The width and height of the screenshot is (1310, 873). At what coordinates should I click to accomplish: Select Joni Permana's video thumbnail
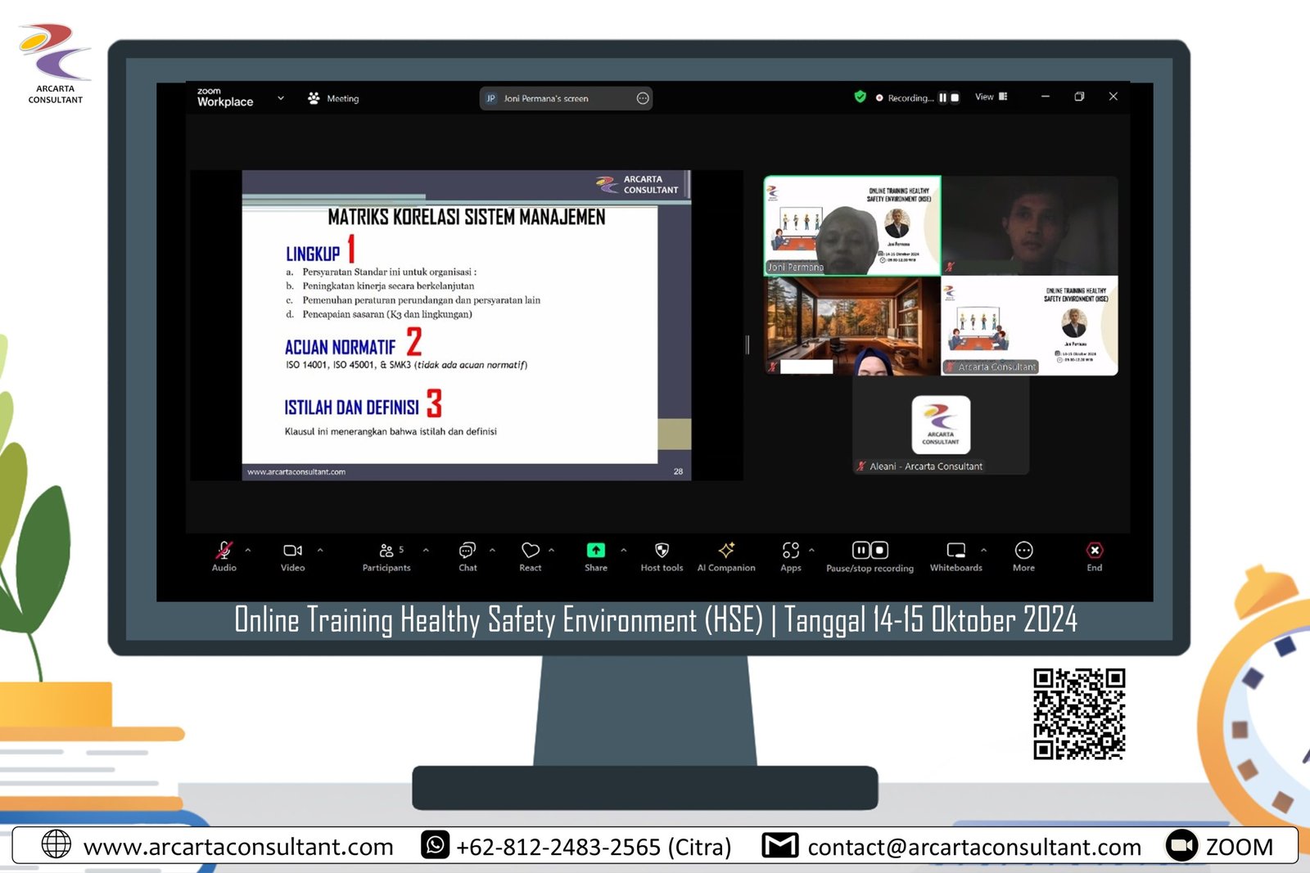click(852, 226)
